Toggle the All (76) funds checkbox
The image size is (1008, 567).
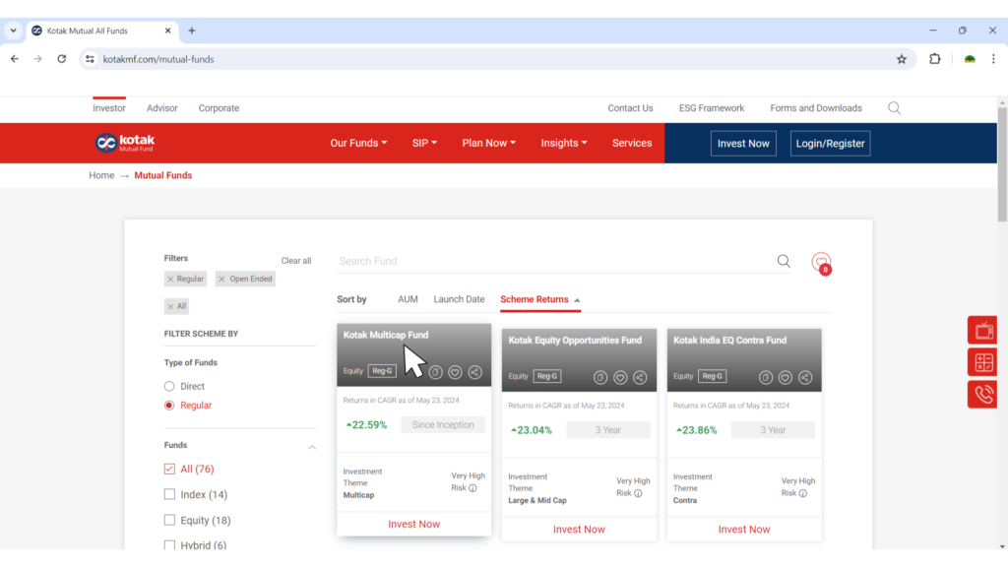(x=169, y=470)
